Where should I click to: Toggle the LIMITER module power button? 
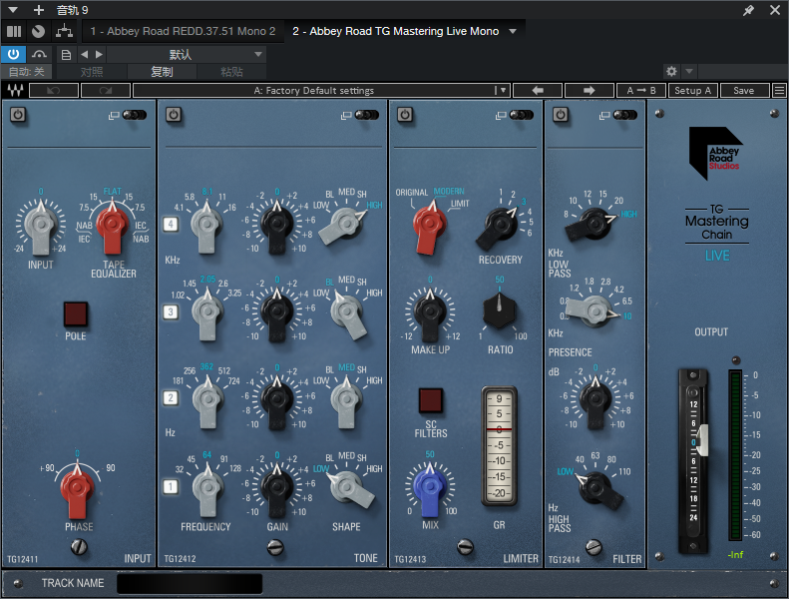coord(405,115)
